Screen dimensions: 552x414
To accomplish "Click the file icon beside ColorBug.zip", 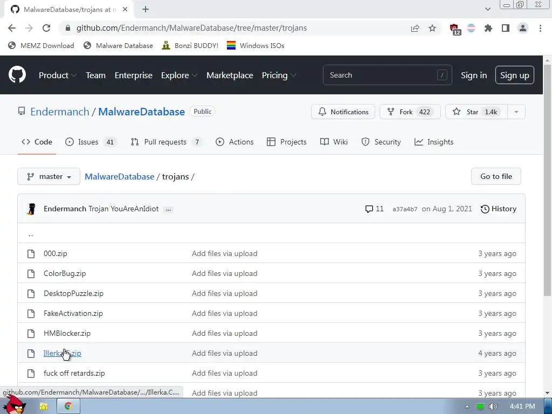I will coord(31,273).
